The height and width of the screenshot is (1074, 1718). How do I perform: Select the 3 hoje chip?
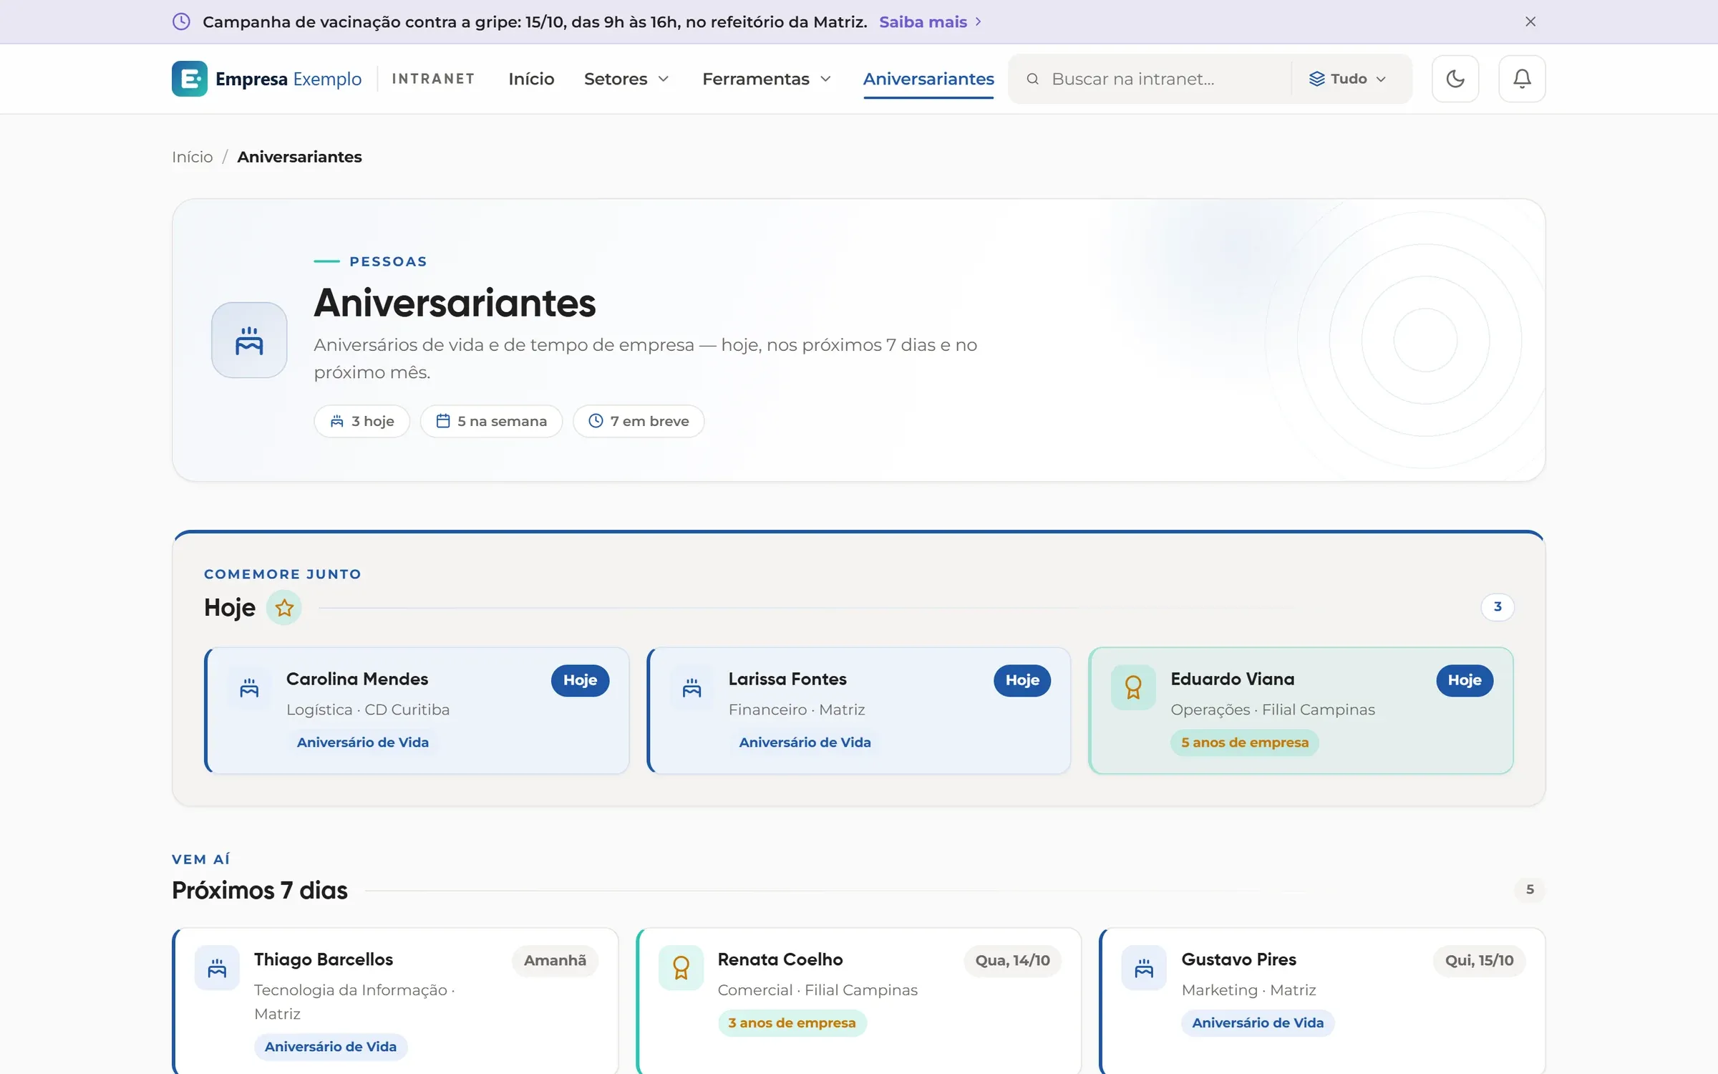[x=361, y=421]
